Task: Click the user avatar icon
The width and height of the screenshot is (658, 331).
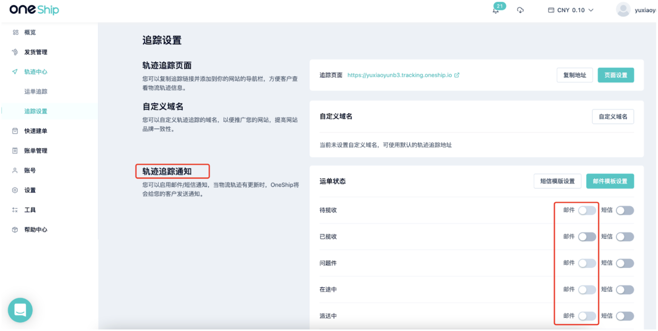Action: [623, 10]
